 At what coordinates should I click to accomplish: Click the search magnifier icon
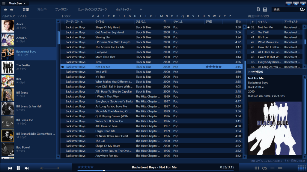point(302,10)
